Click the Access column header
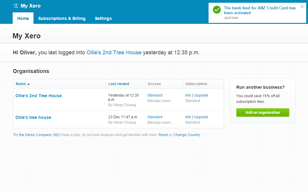Image resolution: width=308 pixels, height=191 pixels. click(x=154, y=84)
